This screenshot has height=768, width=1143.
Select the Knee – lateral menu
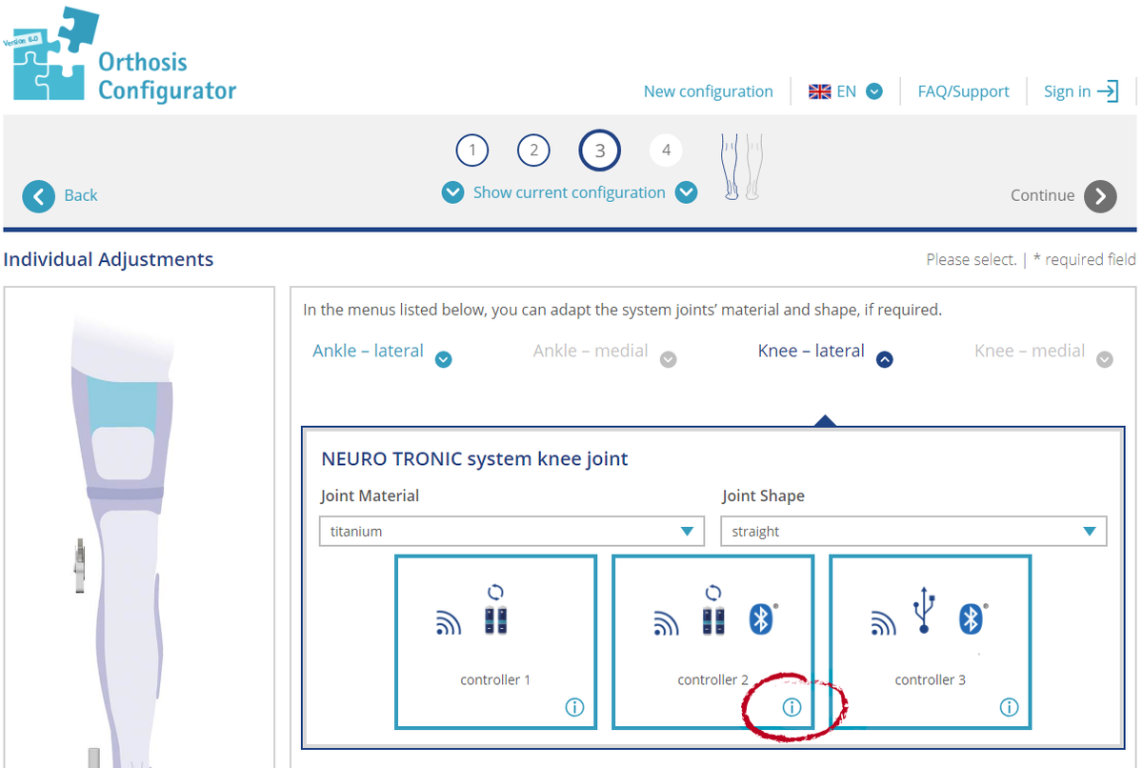pos(812,351)
